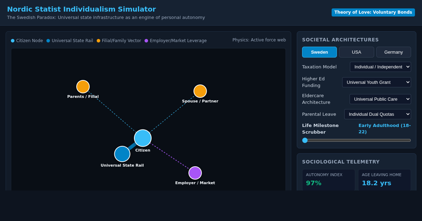Click 'Physics: Active force web' status text
The image size is (422, 221).
point(259,40)
